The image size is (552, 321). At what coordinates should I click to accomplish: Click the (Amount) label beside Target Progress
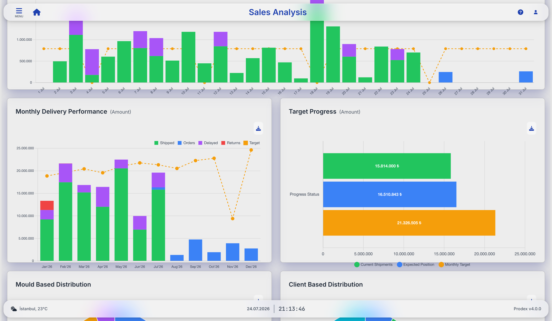tap(350, 112)
